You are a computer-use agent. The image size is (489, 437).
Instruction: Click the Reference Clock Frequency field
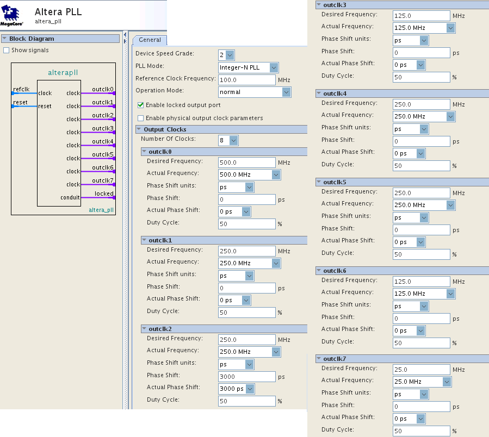247,80
